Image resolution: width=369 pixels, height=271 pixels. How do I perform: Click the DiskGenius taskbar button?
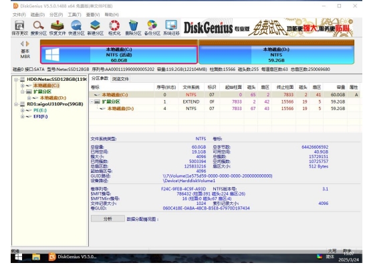(x=72, y=257)
